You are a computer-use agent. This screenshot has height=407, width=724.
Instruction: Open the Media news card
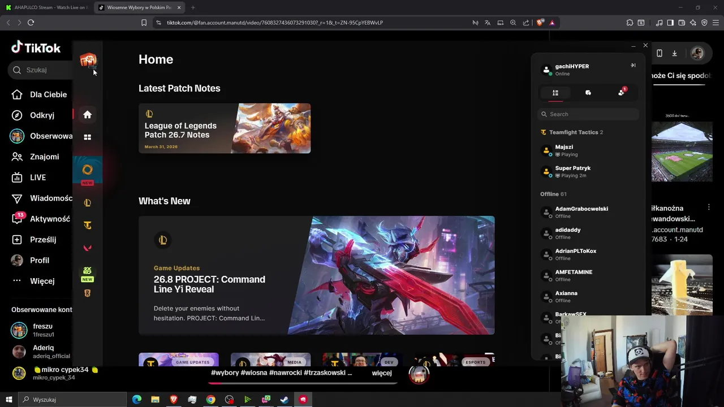point(270,360)
